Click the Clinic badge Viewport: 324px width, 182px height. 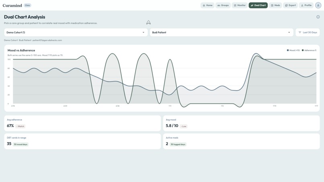(27, 5)
